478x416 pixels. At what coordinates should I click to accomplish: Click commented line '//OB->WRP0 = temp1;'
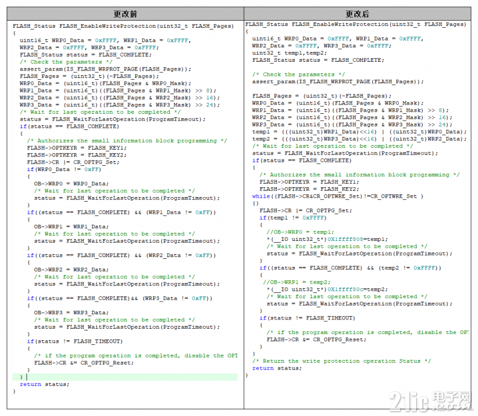(301, 232)
